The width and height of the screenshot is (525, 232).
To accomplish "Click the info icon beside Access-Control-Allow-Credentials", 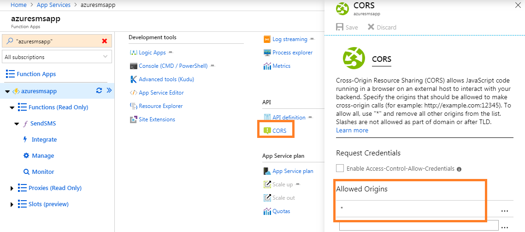I will pos(459,169).
